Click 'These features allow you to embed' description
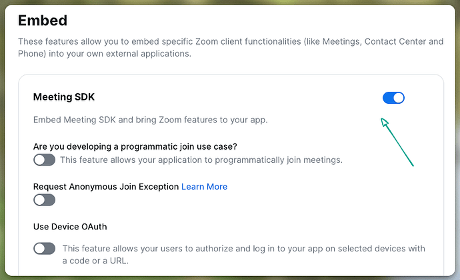Viewport: 460px width, 280px height. point(231,47)
